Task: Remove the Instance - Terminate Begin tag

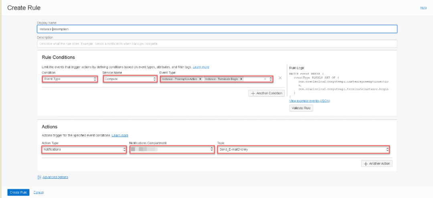Action: (241, 79)
